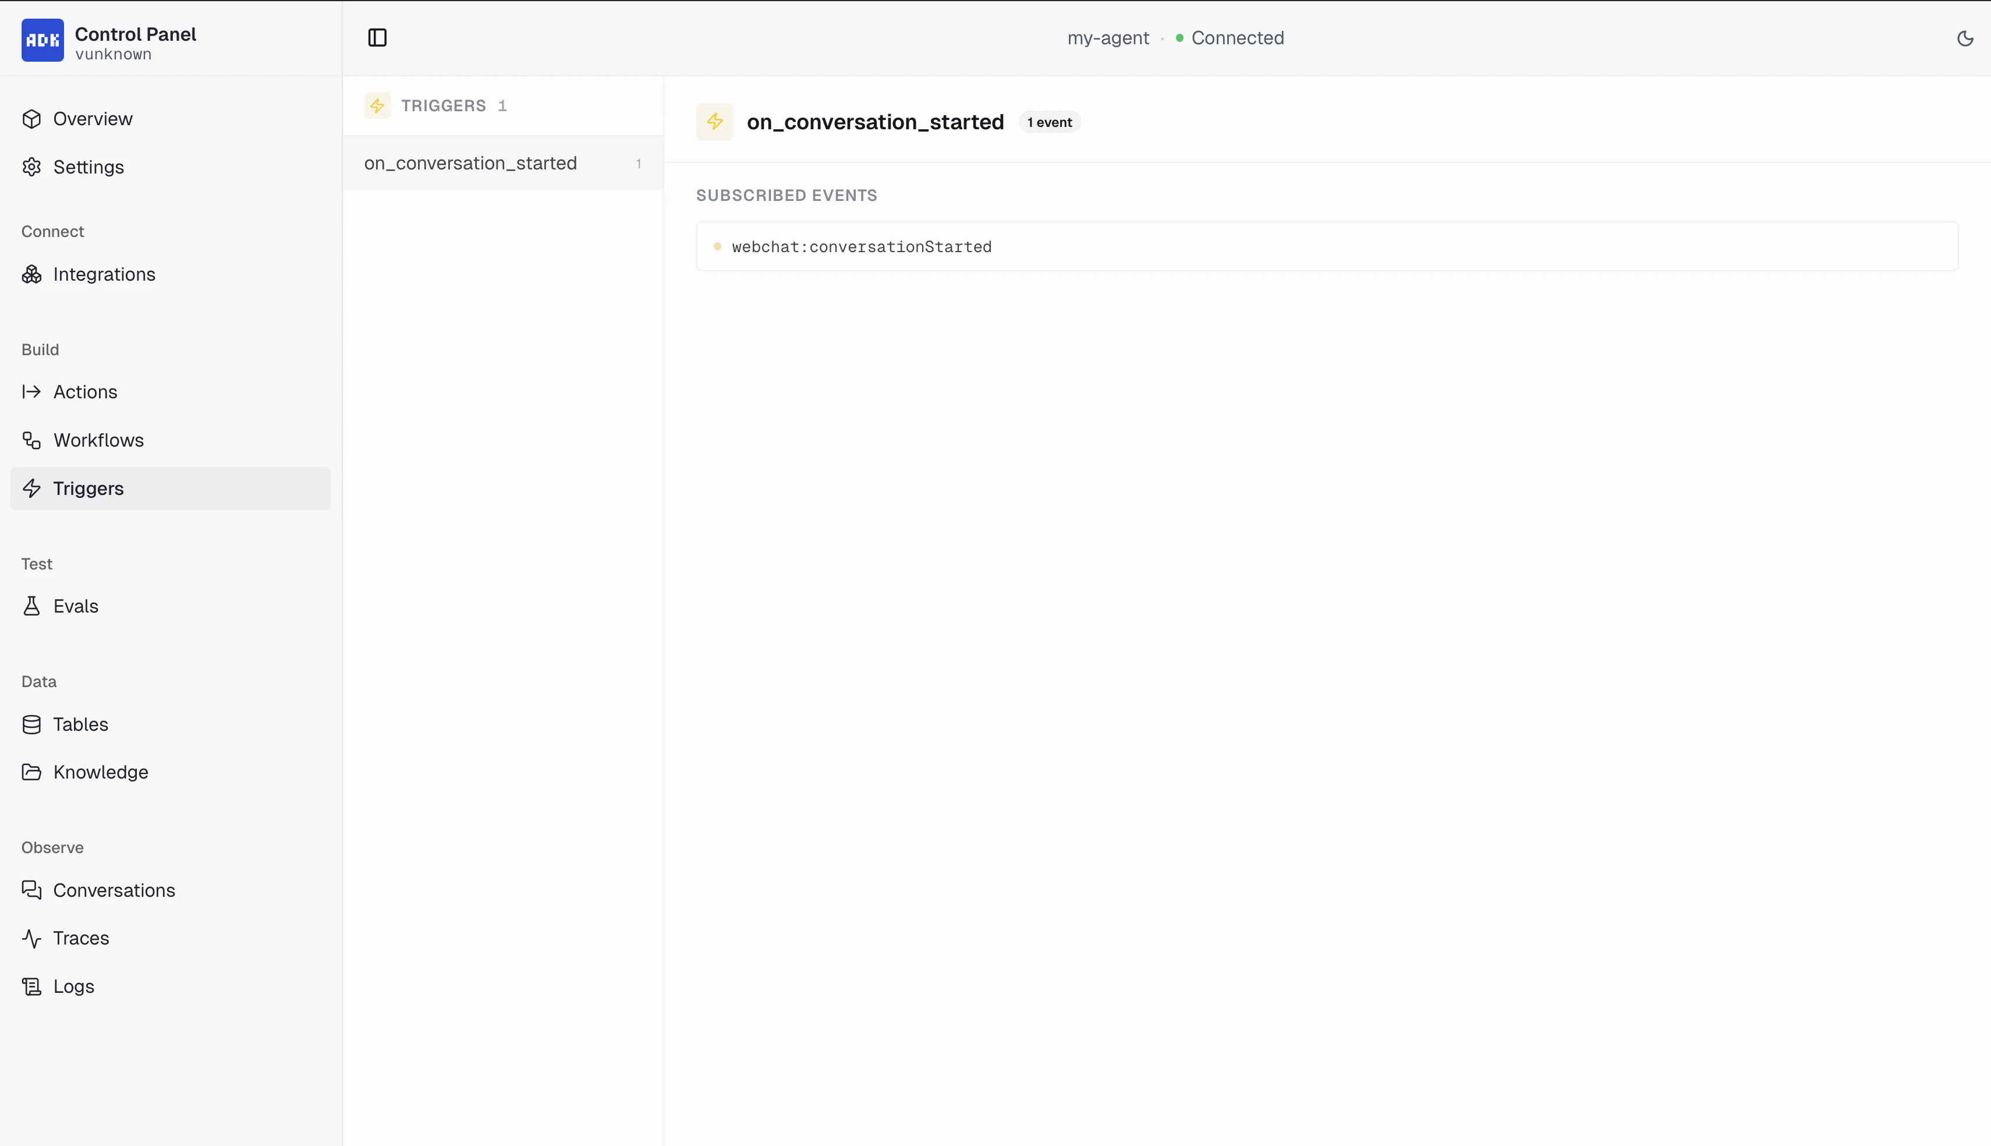Click the my-agent name in header
Image resolution: width=1991 pixels, height=1146 pixels.
(1108, 38)
